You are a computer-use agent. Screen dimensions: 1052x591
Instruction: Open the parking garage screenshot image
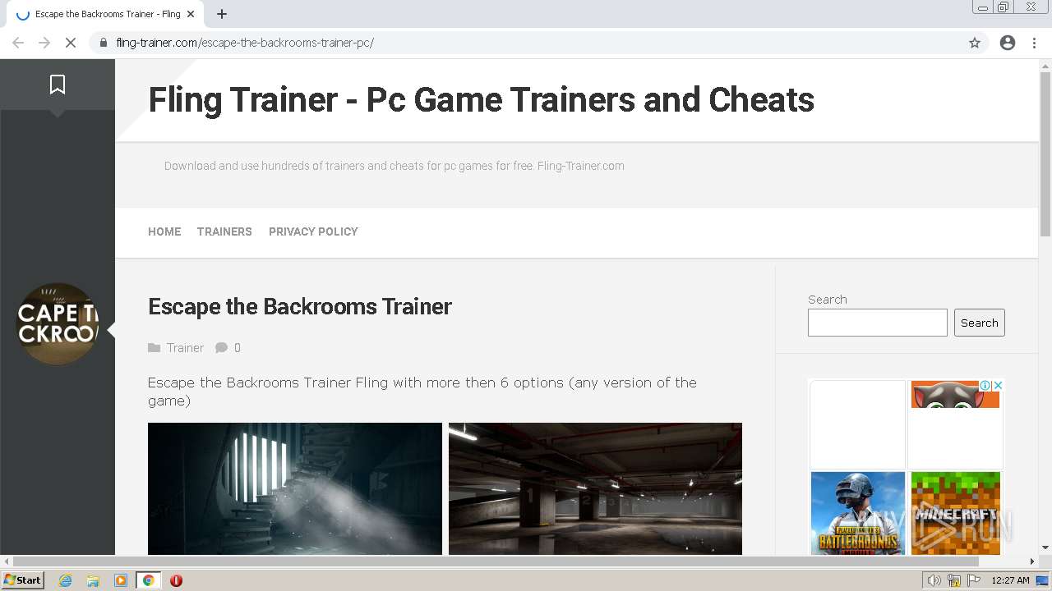pyautogui.click(x=595, y=488)
